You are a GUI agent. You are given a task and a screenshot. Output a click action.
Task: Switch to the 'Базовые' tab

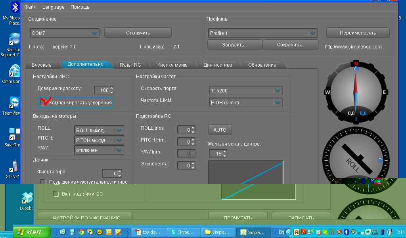coord(42,65)
